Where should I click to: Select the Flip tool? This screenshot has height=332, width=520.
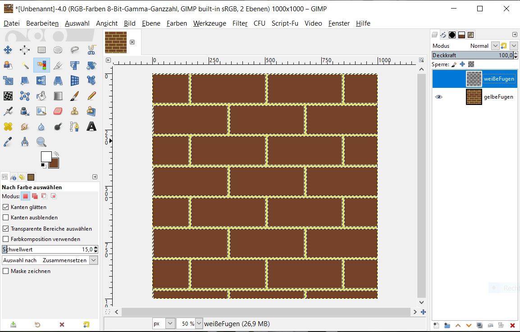(x=41, y=80)
